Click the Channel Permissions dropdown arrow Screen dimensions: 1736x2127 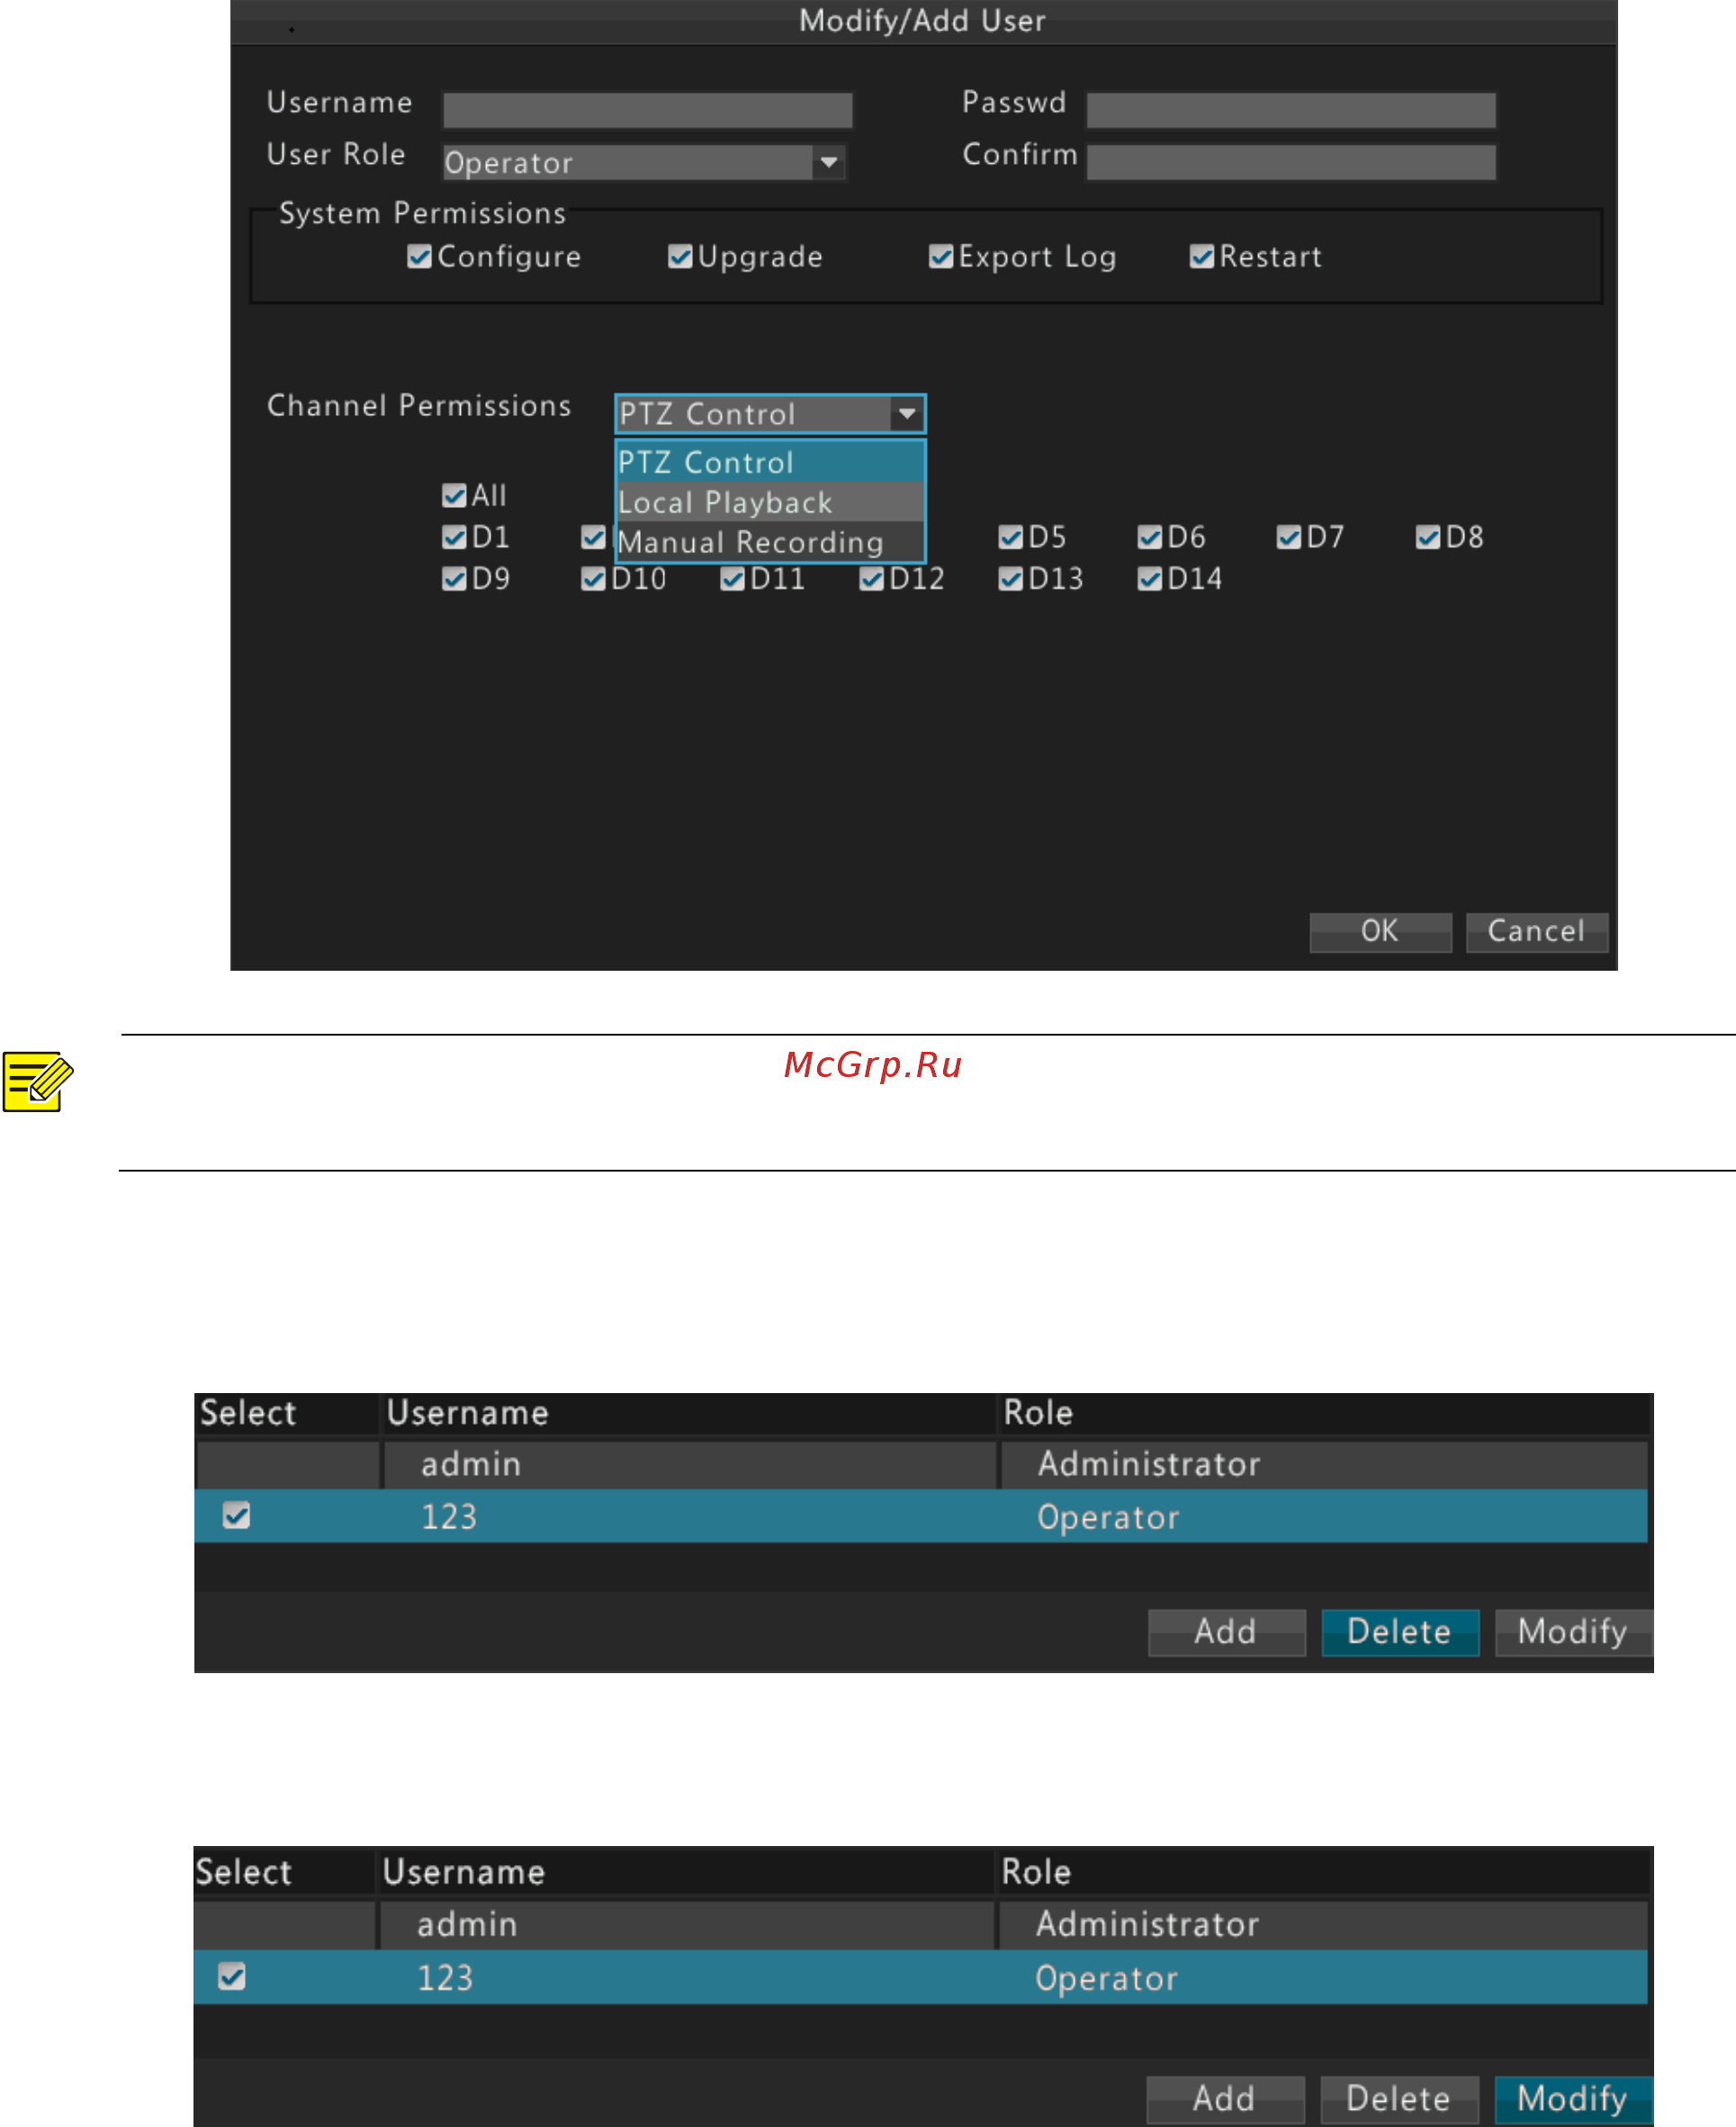click(x=907, y=413)
